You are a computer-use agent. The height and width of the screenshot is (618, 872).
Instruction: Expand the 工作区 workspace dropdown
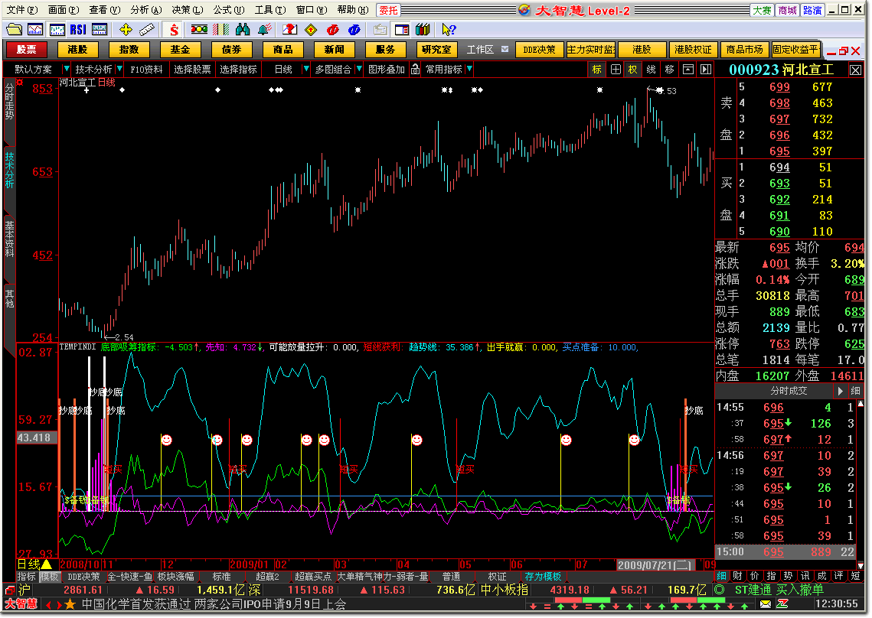[505, 50]
